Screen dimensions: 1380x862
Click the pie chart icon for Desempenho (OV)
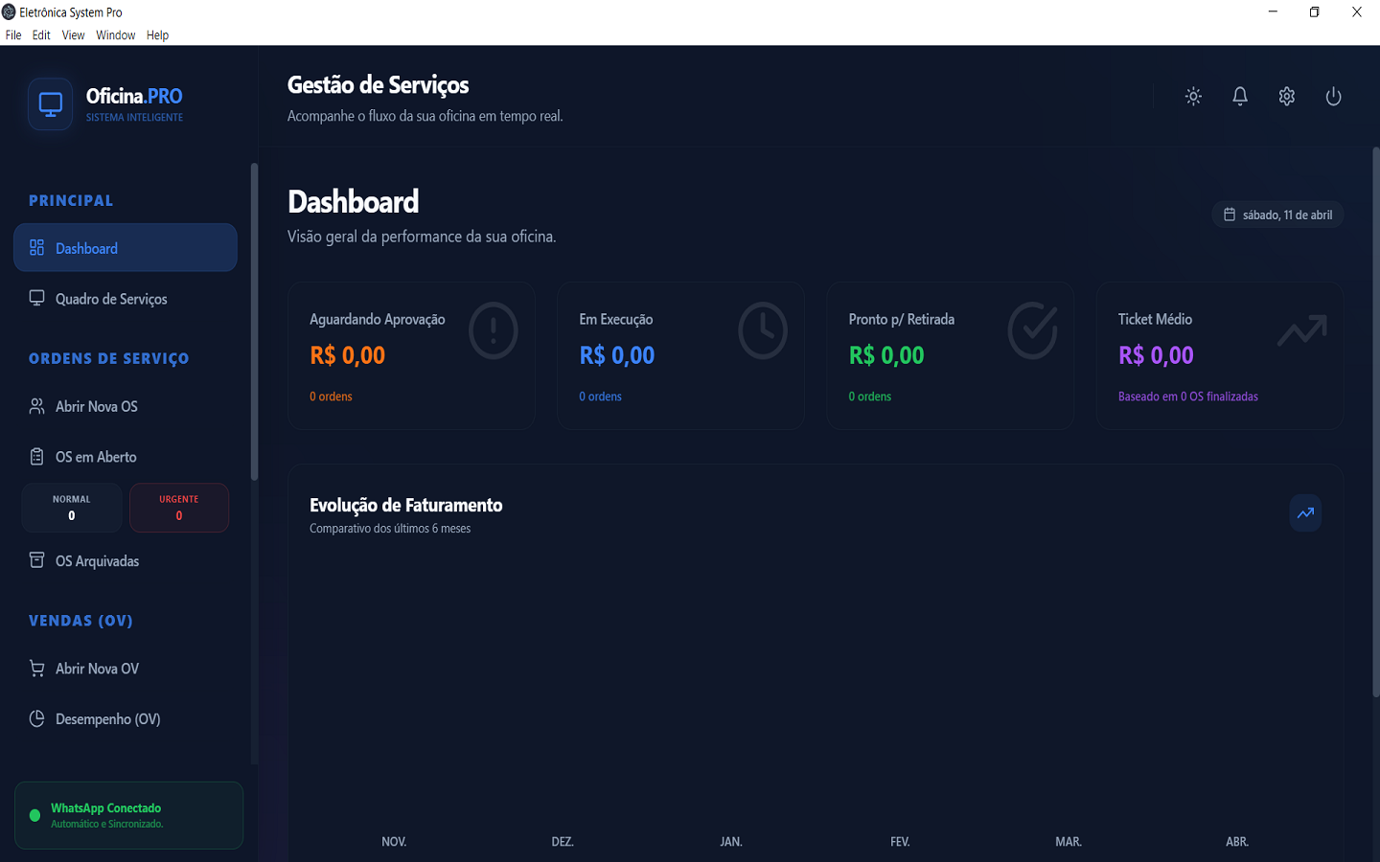coord(36,718)
